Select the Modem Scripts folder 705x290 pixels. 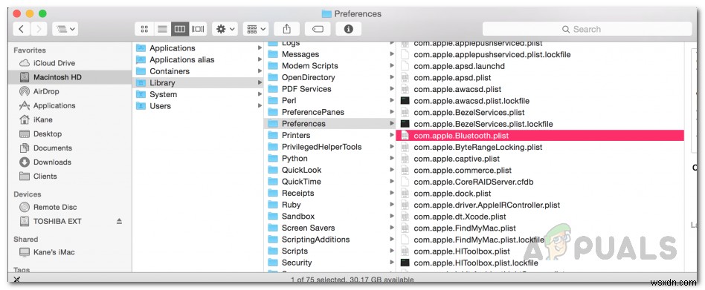pyautogui.click(x=330, y=66)
